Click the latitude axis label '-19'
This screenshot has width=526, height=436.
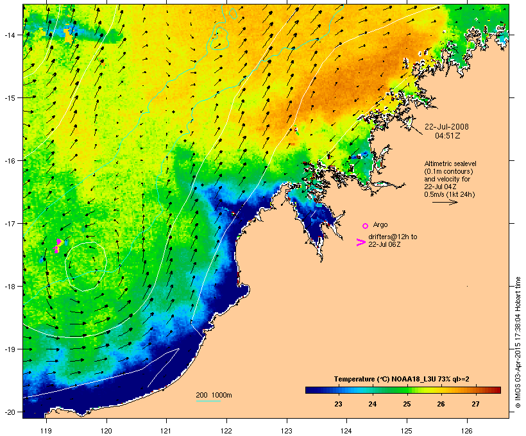click(x=9, y=349)
